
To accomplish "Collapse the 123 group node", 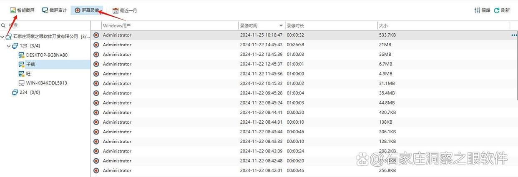I will [9, 46].
